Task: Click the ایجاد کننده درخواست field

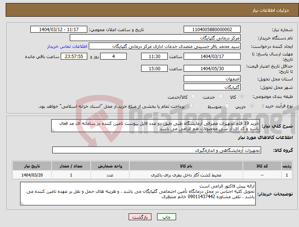Action: 165,46
